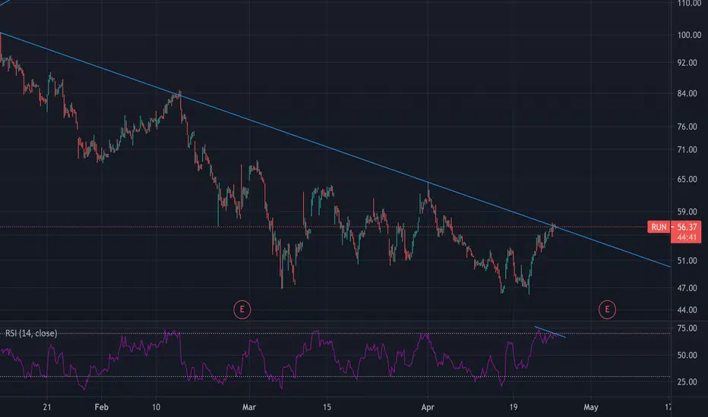Click the earnings marker near March
Image resolution: width=708 pixels, height=417 pixels.
tap(242, 309)
